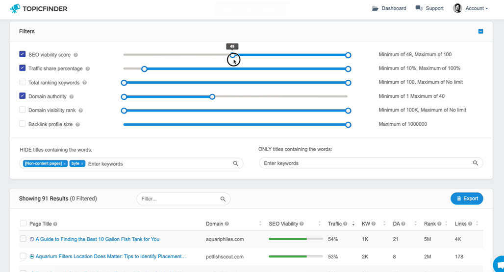Go to the Dashboard
The width and height of the screenshot is (504, 272).
389,8
